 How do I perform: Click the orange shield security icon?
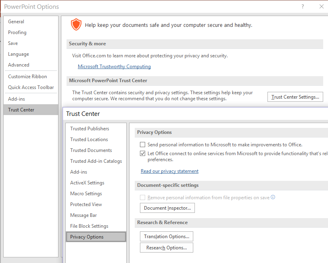coord(76,24)
